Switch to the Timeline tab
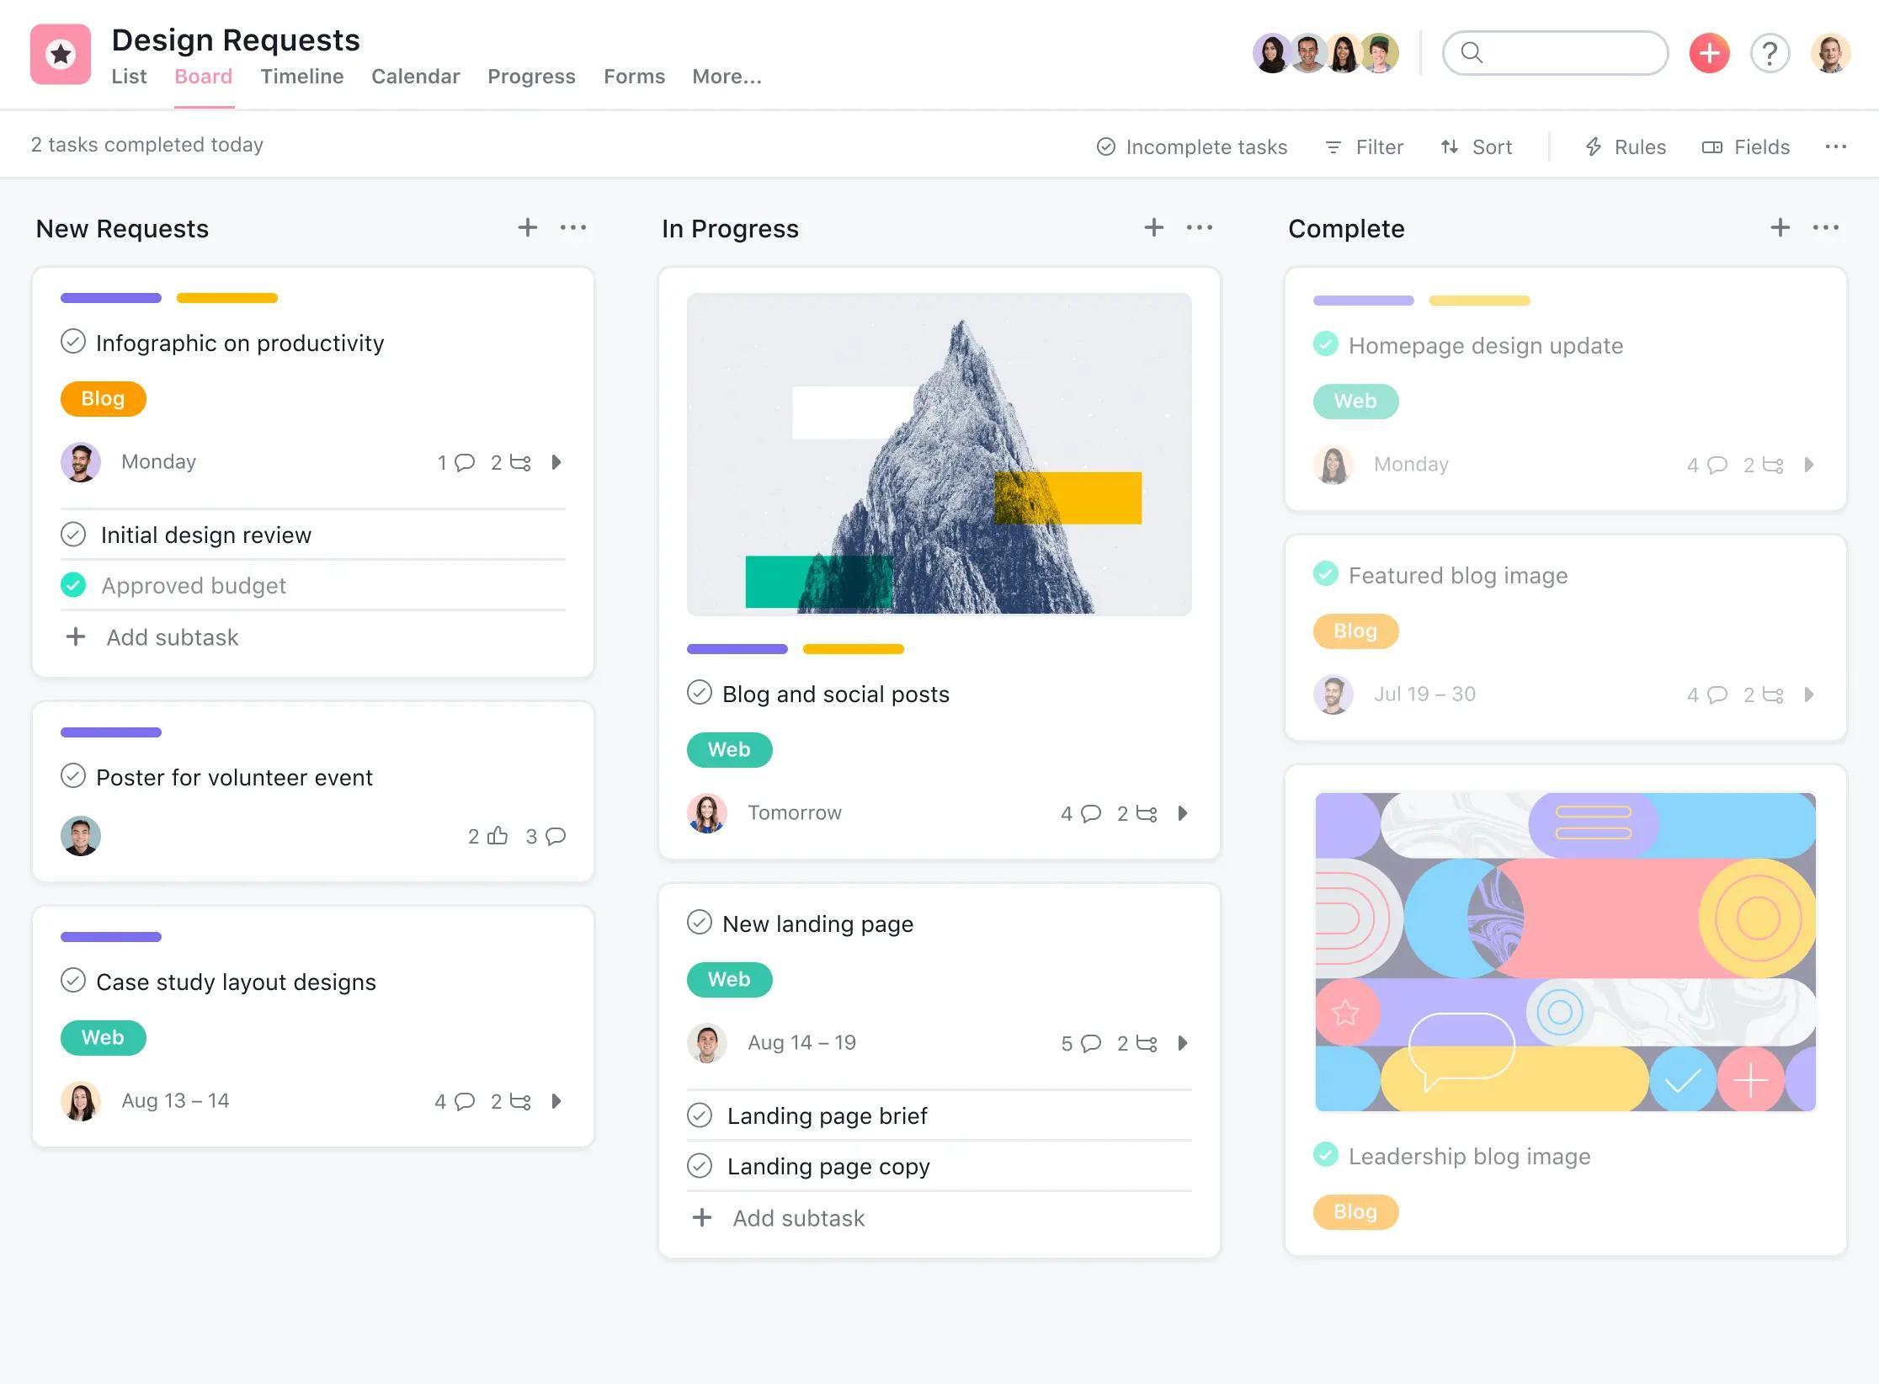Viewport: 1879px width, 1384px height. pyautogui.click(x=299, y=76)
